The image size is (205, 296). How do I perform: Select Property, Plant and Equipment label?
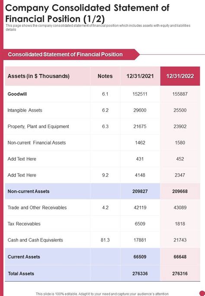tap(38, 126)
